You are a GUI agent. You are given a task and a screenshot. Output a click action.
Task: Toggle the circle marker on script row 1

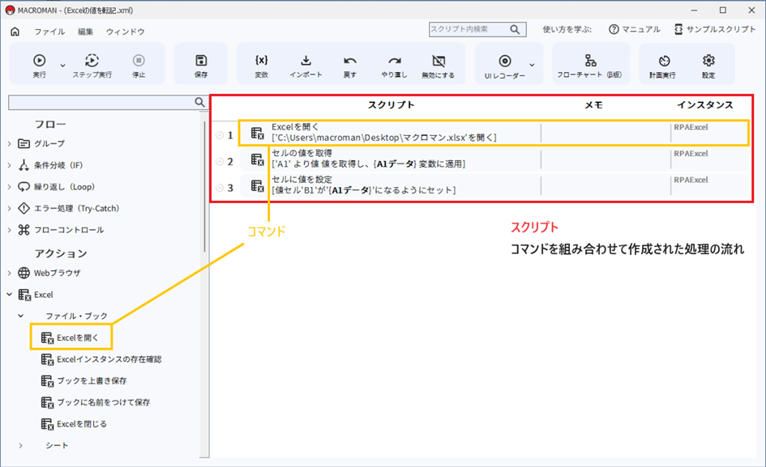pos(220,134)
